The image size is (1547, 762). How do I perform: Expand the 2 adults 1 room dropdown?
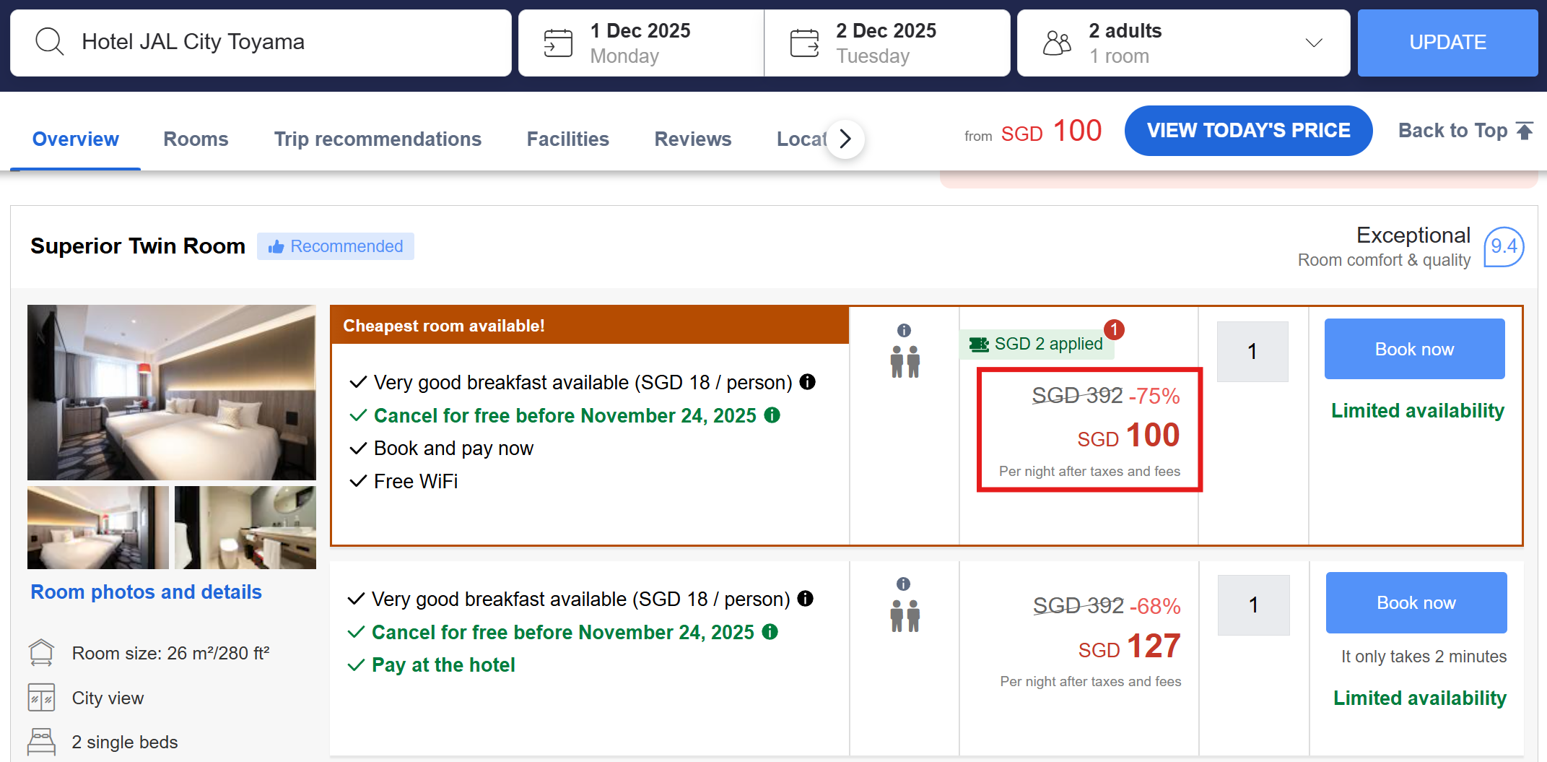[x=1314, y=43]
